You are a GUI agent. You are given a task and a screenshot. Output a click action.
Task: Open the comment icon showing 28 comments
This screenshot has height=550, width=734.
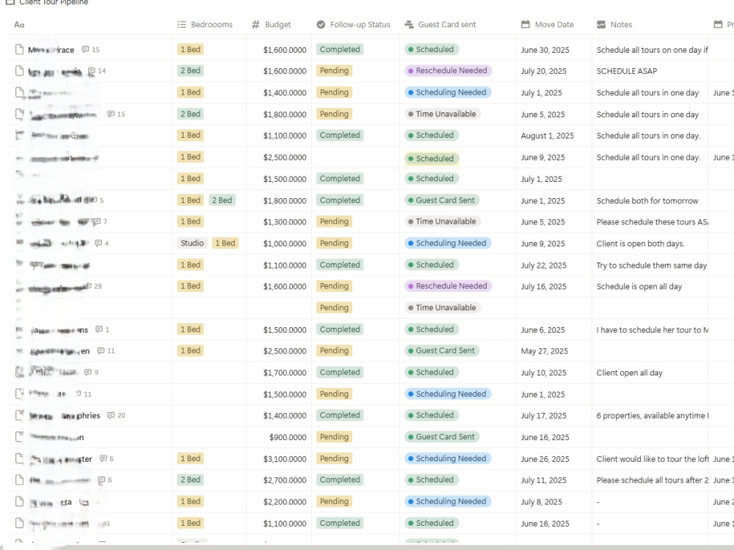pos(89,286)
